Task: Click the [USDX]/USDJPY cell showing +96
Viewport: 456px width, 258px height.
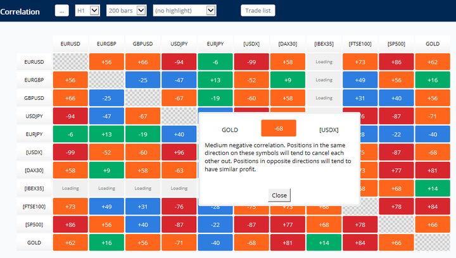Action: (179, 152)
